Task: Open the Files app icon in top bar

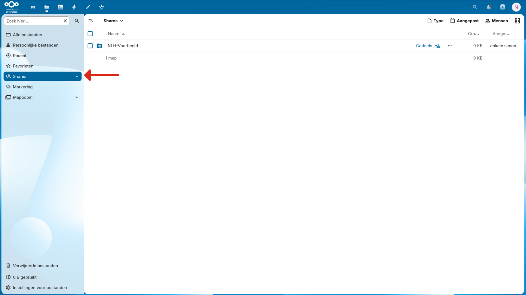Action: pos(47,7)
